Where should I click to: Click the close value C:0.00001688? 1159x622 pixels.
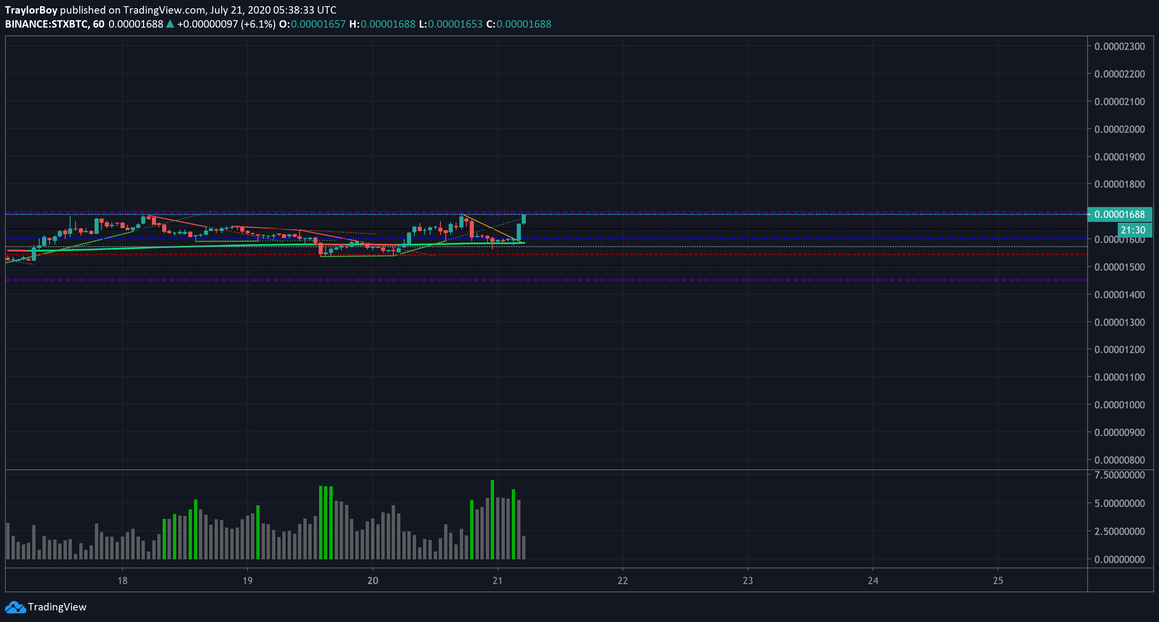(x=519, y=24)
